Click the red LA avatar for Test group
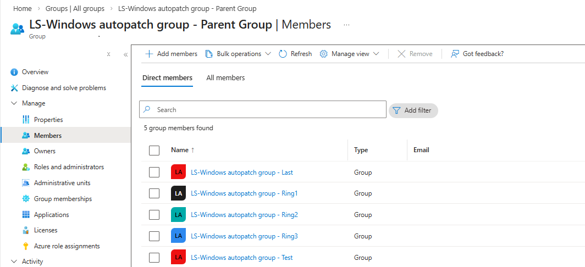The height and width of the screenshot is (267, 585). coord(178,257)
